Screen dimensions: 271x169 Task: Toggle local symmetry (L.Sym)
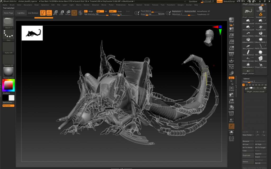pos(231,67)
